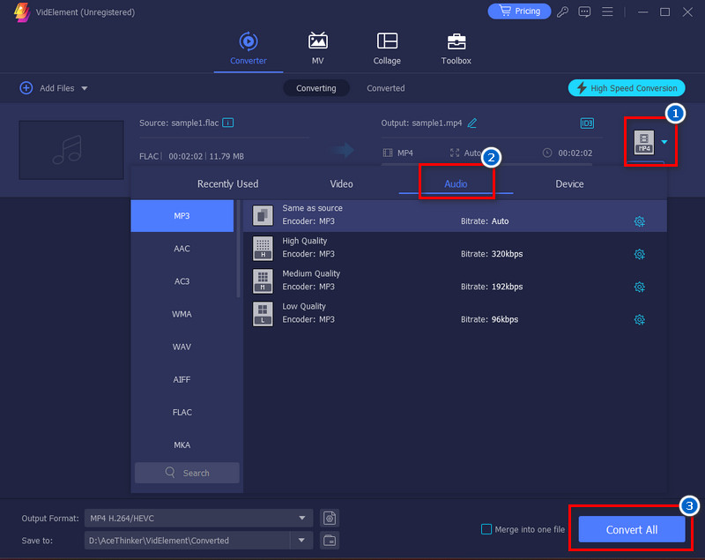Image resolution: width=705 pixels, height=560 pixels.
Task: Click the format Search field
Action: [x=187, y=473]
